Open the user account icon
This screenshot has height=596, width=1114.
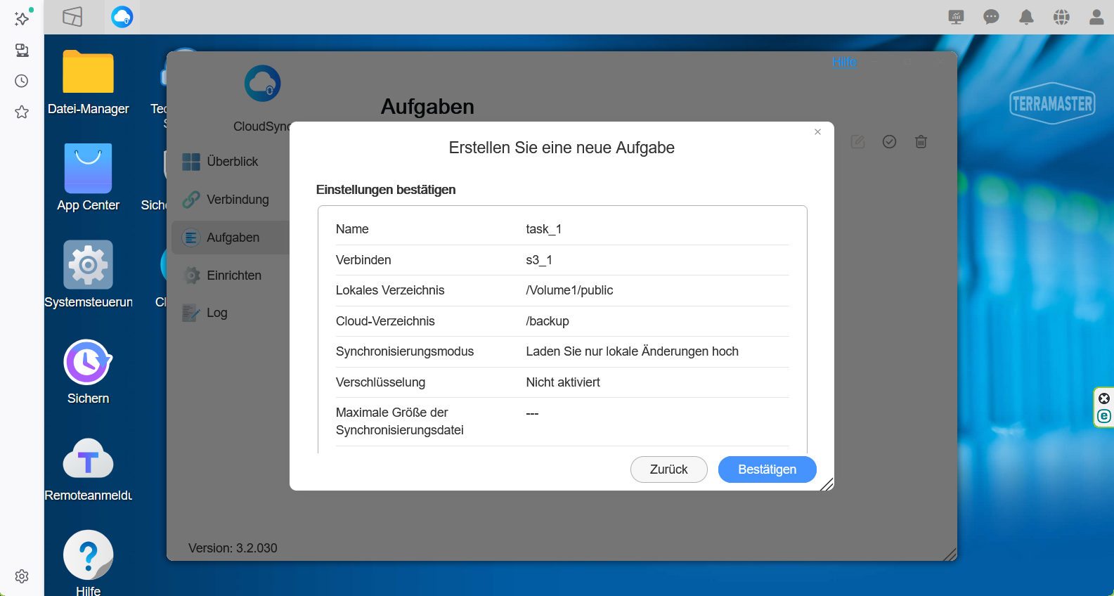pos(1096,17)
